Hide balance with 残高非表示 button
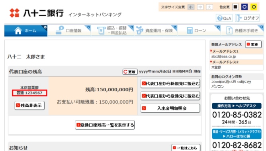 (x=29, y=106)
